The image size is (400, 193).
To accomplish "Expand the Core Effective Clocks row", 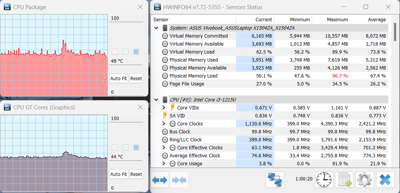I will 164,148.
